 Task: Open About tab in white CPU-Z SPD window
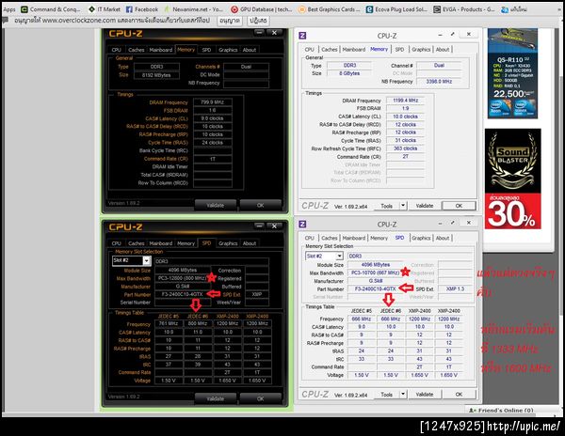(443, 238)
